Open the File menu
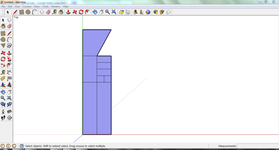Viewport: 279px width, 150px height. tap(3, 7)
